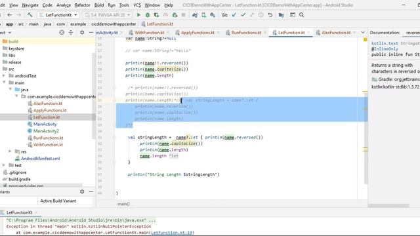420x236 pixels.
Task: Collapse com.example.cicddemowithappcenter package node
Action: click(x=16, y=96)
